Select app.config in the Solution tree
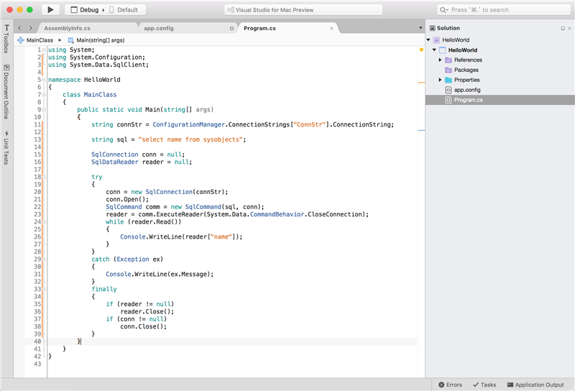This screenshot has height=391, width=575. tap(466, 90)
